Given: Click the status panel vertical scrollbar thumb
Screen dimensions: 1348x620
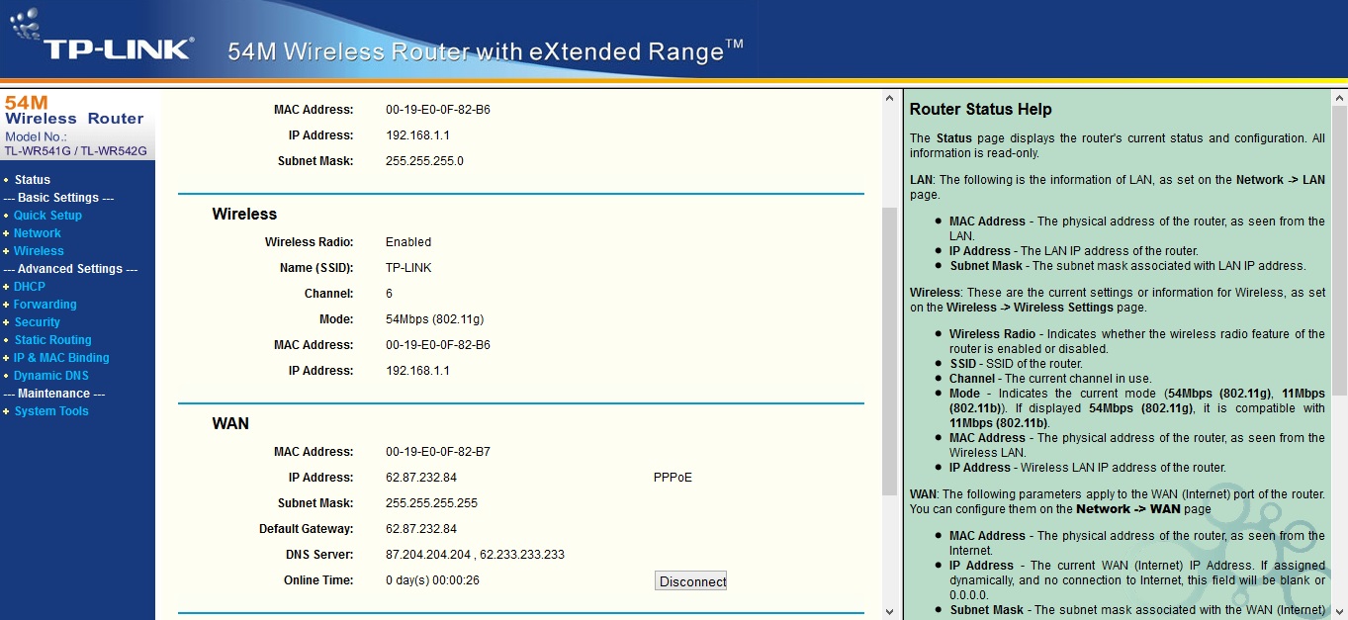Looking at the screenshot, I should tap(889, 336).
